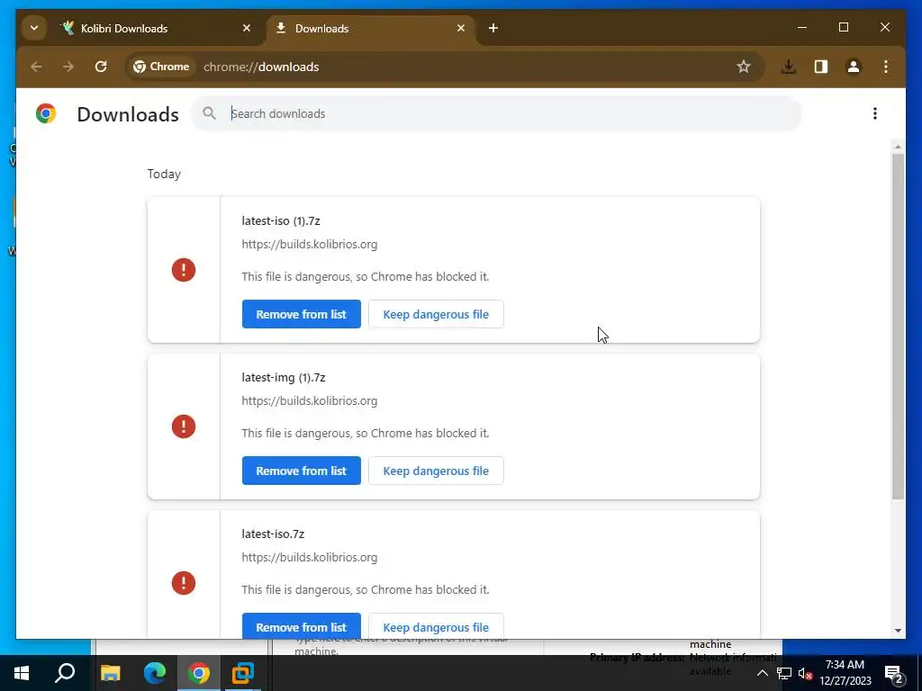The image size is (922, 691).
Task: Click the latest-img (1).7z file name
Action: point(284,377)
